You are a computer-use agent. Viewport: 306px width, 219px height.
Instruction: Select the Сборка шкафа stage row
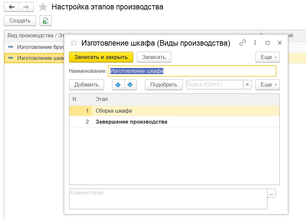[x=174, y=111]
